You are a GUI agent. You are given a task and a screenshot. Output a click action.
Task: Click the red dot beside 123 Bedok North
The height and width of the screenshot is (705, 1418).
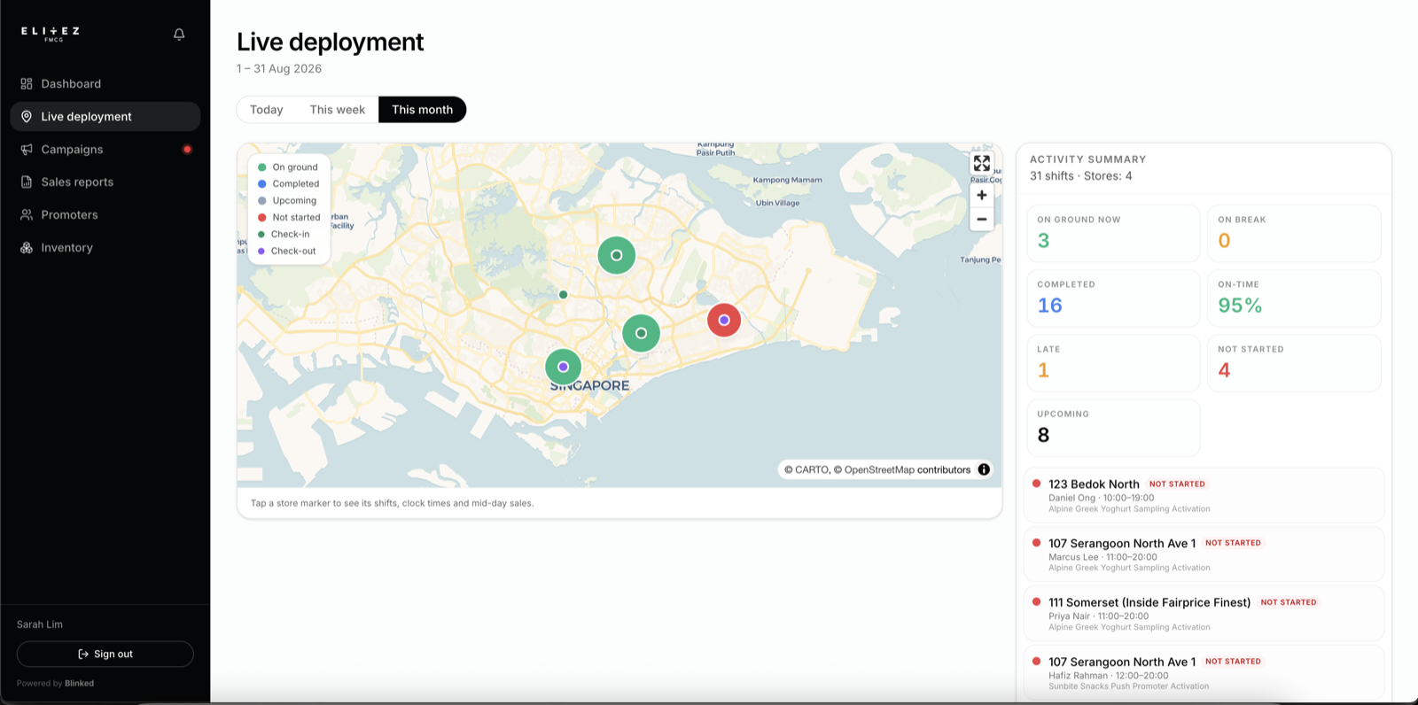(x=1036, y=484)
